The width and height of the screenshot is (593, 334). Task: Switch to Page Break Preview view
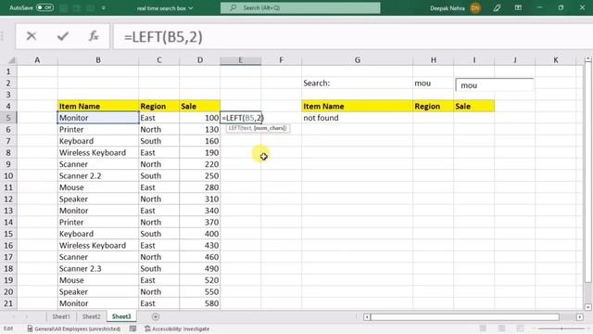point(520,328)
